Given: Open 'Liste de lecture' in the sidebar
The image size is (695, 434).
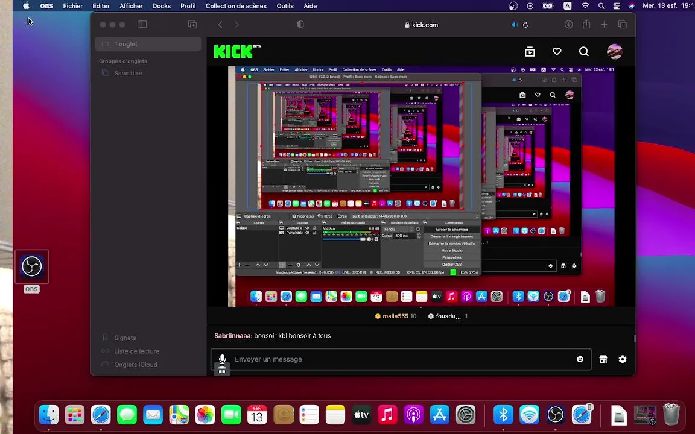Looking at the screenshot, I should tap(136, 351).
